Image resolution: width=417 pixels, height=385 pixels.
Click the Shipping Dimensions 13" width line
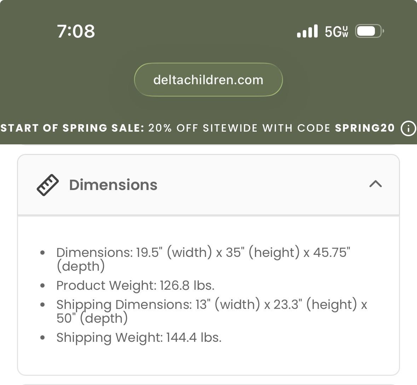click(x=212, y=305)
